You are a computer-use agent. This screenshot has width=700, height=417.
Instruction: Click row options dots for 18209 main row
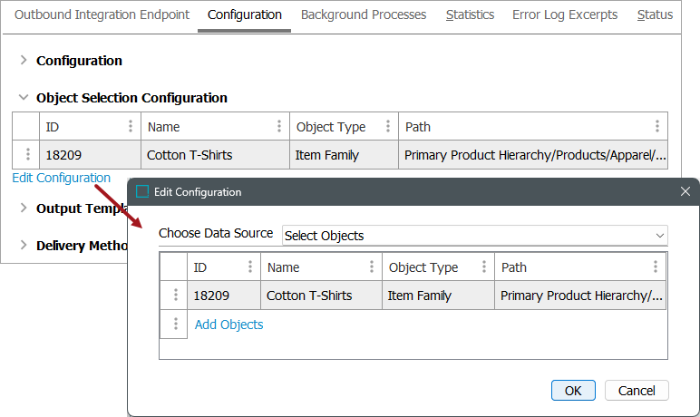click(x=27, y=155)
